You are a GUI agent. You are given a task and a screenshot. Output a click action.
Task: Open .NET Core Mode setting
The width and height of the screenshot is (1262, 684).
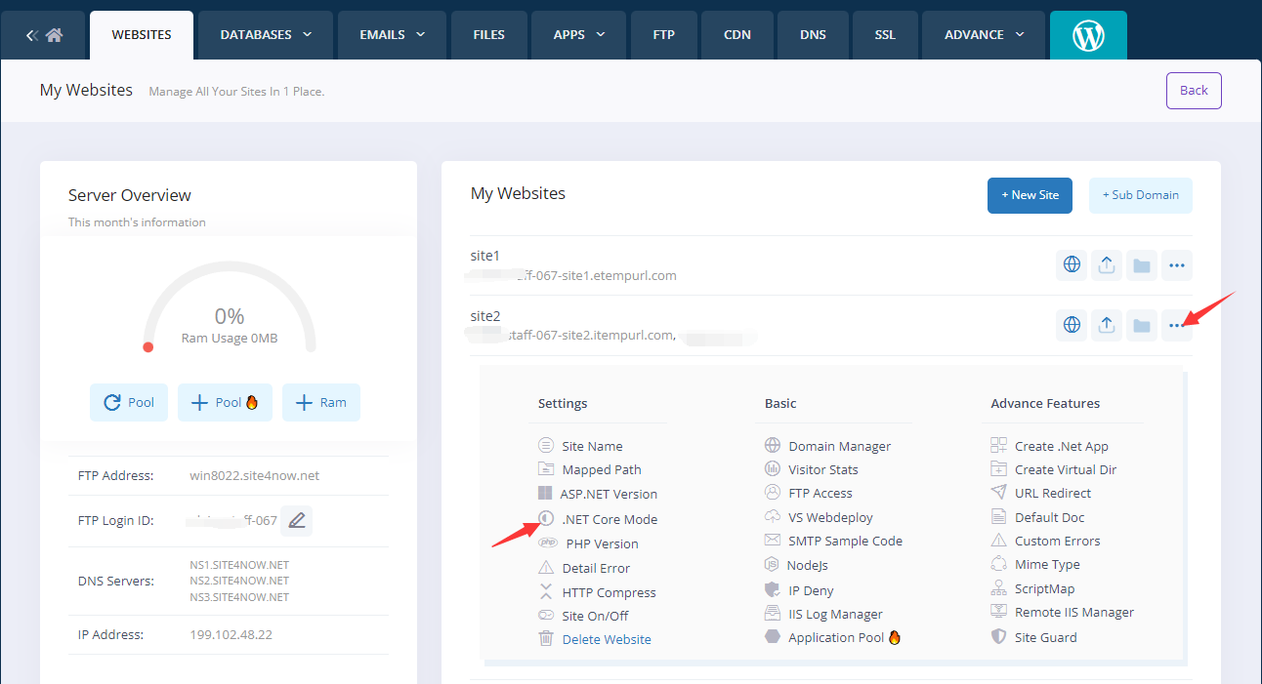pos(609,519)
